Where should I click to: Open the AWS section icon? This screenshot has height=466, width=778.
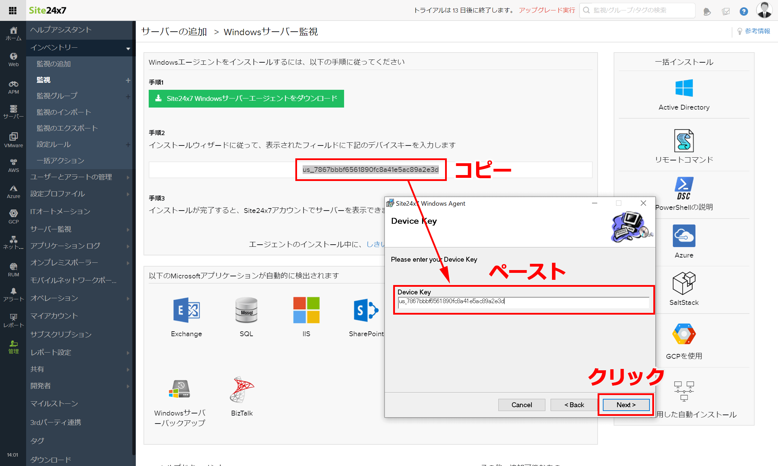point(13,165)
